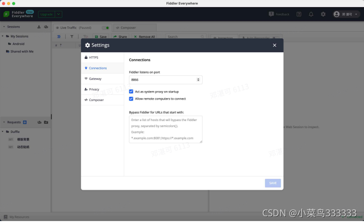The width and height of the screenshot is (364, 222).
Task: Open the Composer settings section
Action: (x=102, y=100)
